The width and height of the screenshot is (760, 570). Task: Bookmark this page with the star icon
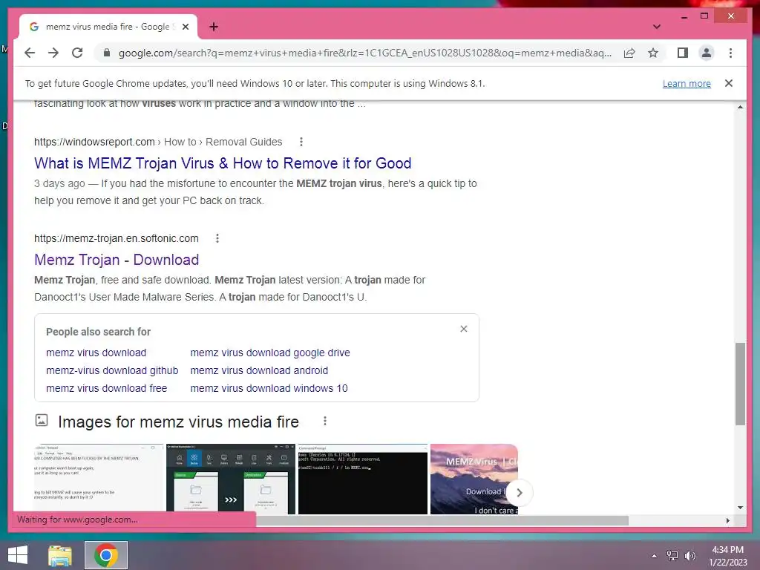pyautogui.click(x=653, y=53)
